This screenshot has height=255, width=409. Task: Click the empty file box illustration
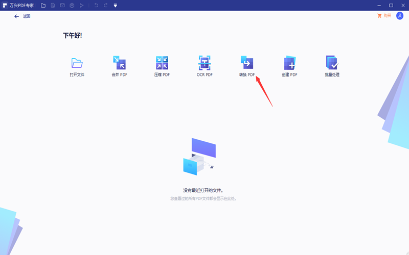point(199,157)
